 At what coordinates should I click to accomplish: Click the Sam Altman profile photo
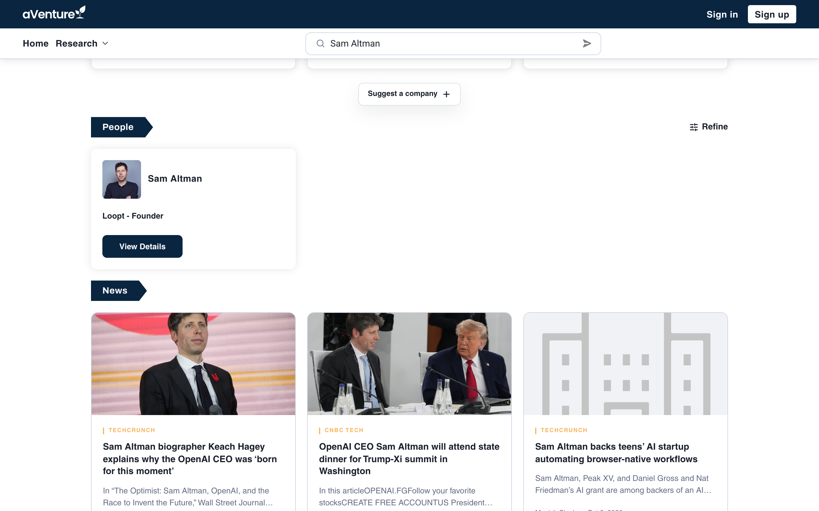[121, 179]
